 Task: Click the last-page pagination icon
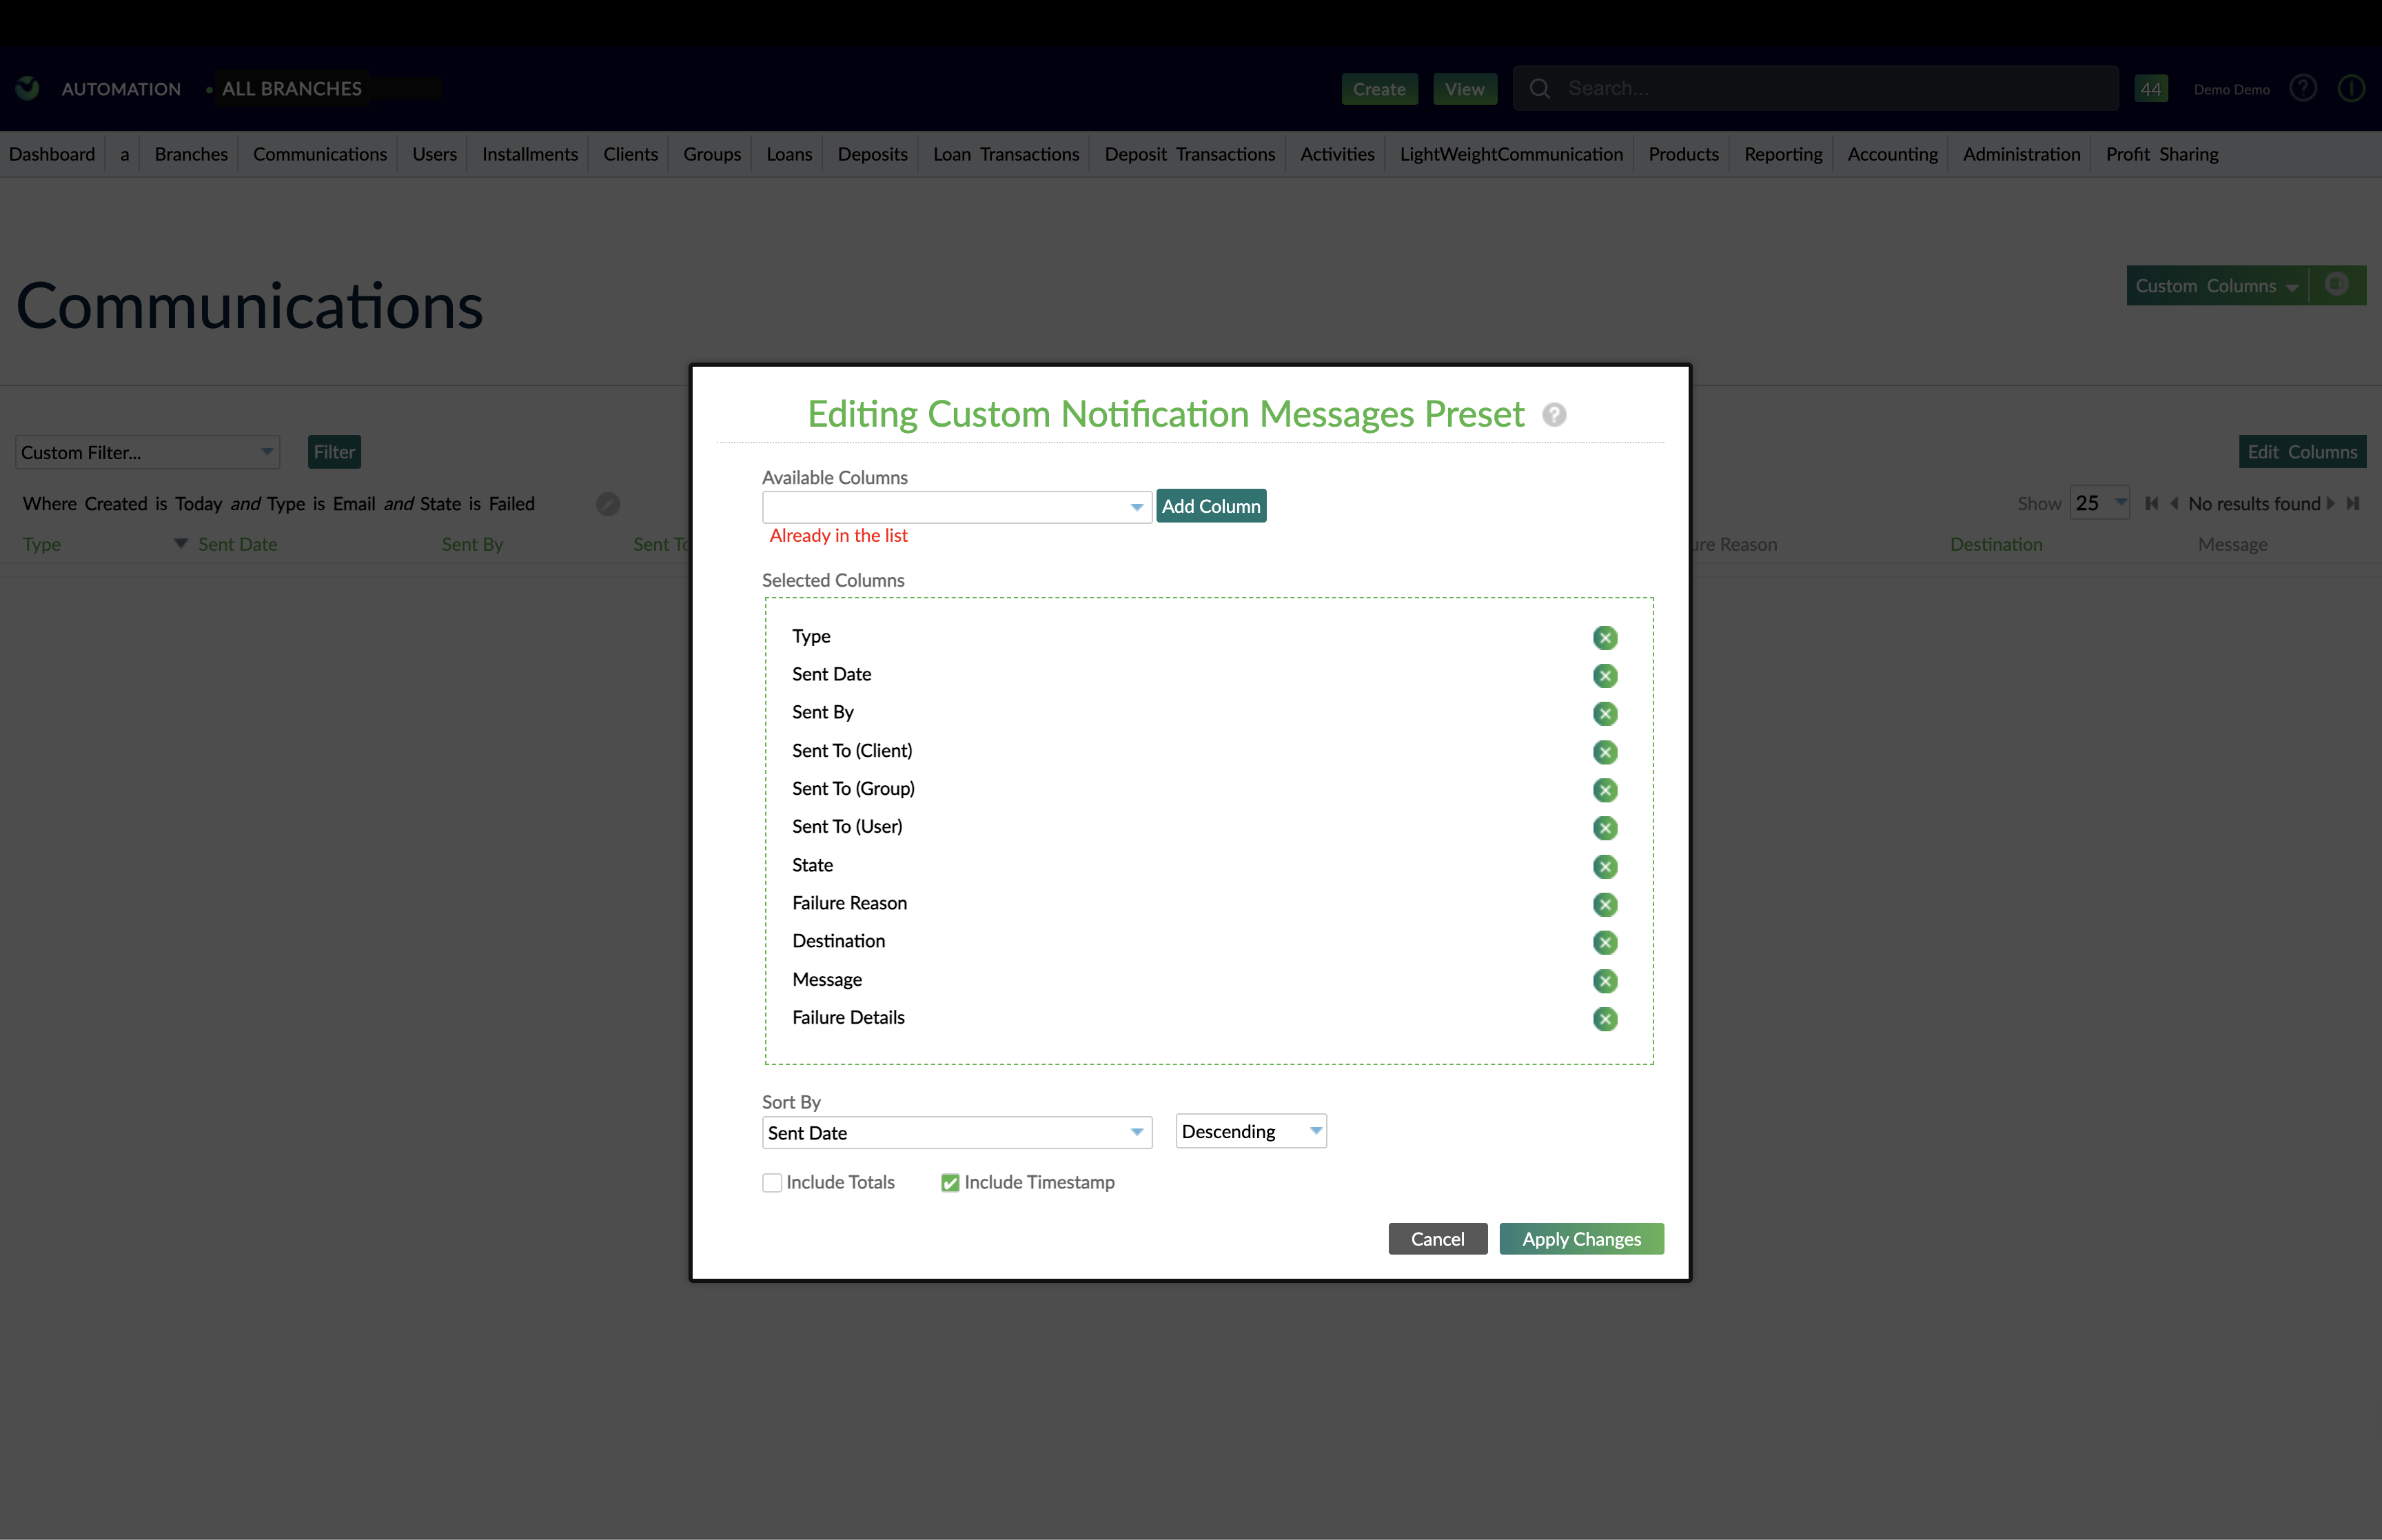2354,503
